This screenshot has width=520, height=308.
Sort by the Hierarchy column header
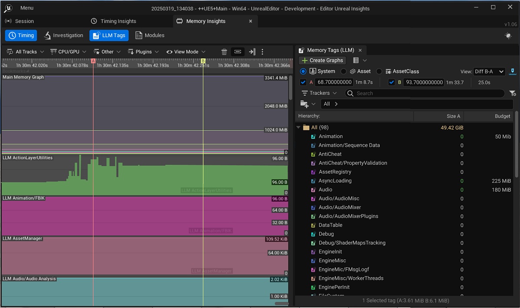click(x=354, y=116)
